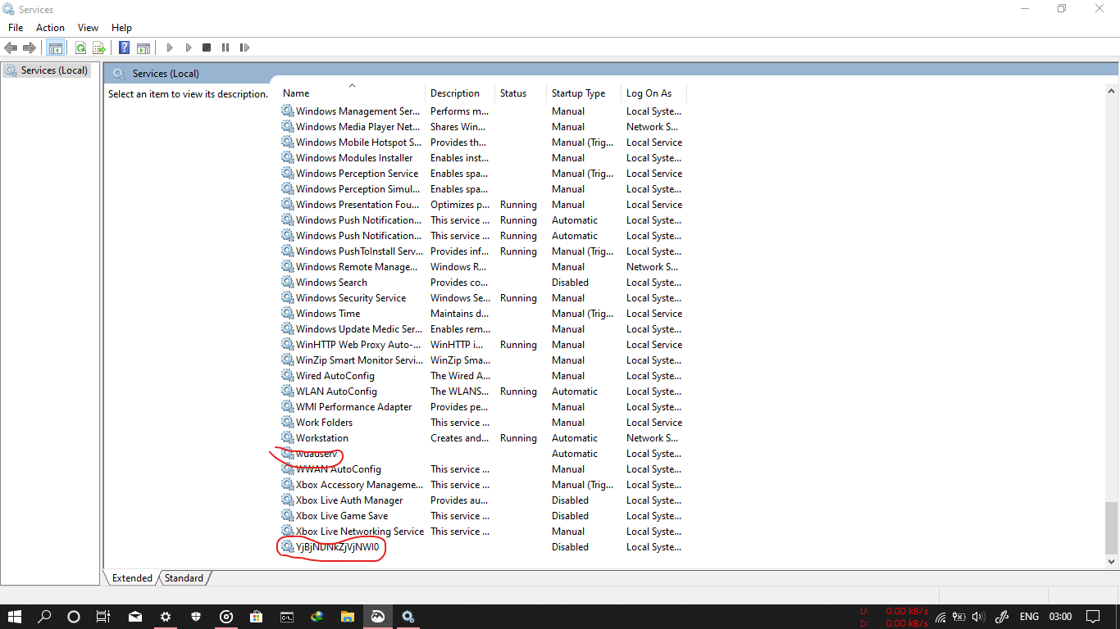Click the gear icon beside Windows Time

pyautogui.click(x=287, y=314)
